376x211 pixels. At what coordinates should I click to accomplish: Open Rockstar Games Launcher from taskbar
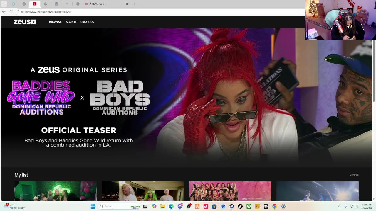[x=257, y=206]
